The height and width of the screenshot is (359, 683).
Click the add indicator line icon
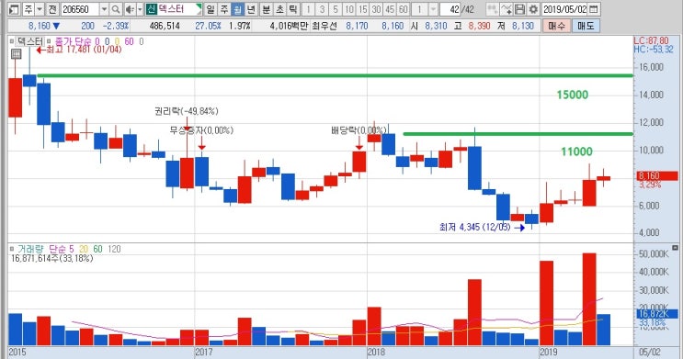pyautogui.click(x=507, y=9)
